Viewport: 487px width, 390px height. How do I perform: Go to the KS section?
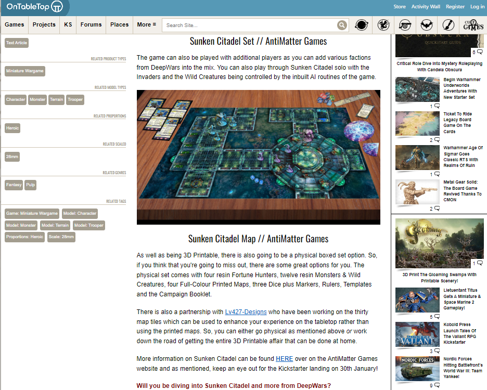point(68,24)
